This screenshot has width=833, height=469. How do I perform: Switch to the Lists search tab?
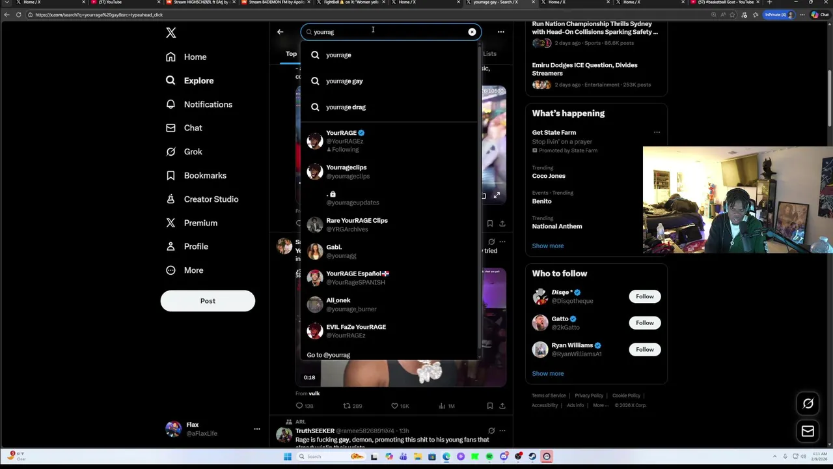coord(489,54)
